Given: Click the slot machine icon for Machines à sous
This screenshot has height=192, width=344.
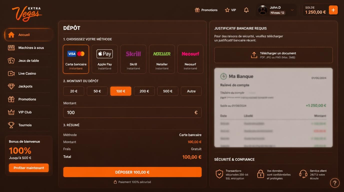Looking at the screenshot, I should [x=11, y=48].
